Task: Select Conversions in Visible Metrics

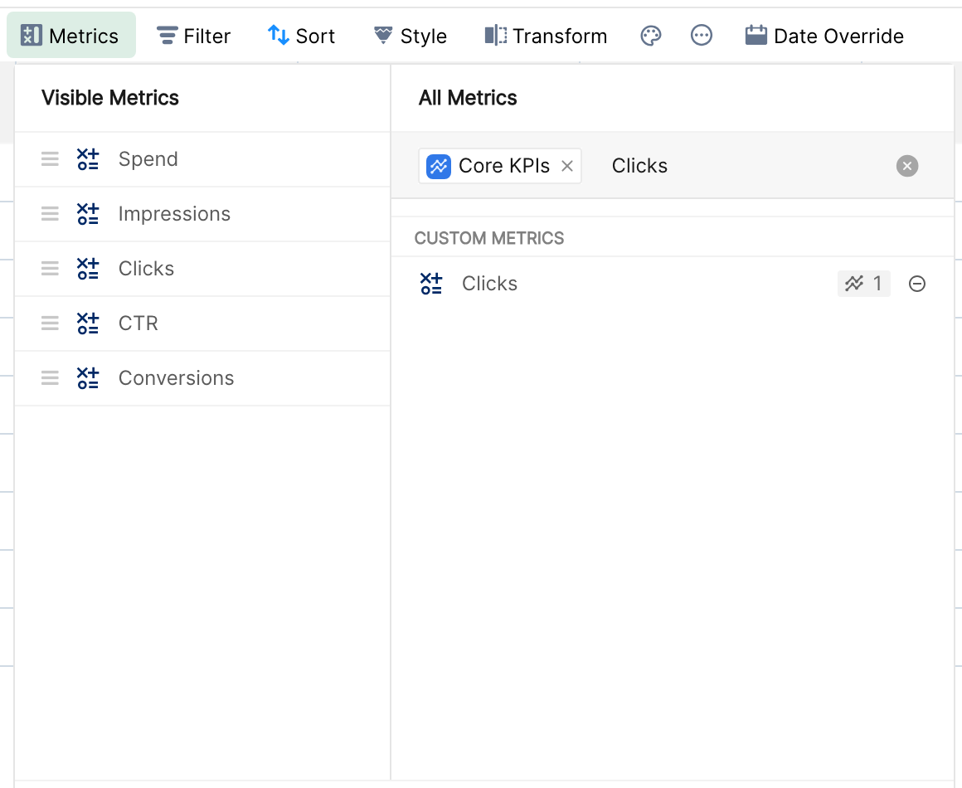Action: (x=202, y=378)
